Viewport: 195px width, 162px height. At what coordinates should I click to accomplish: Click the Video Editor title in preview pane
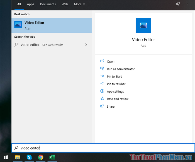click(143, 40)
